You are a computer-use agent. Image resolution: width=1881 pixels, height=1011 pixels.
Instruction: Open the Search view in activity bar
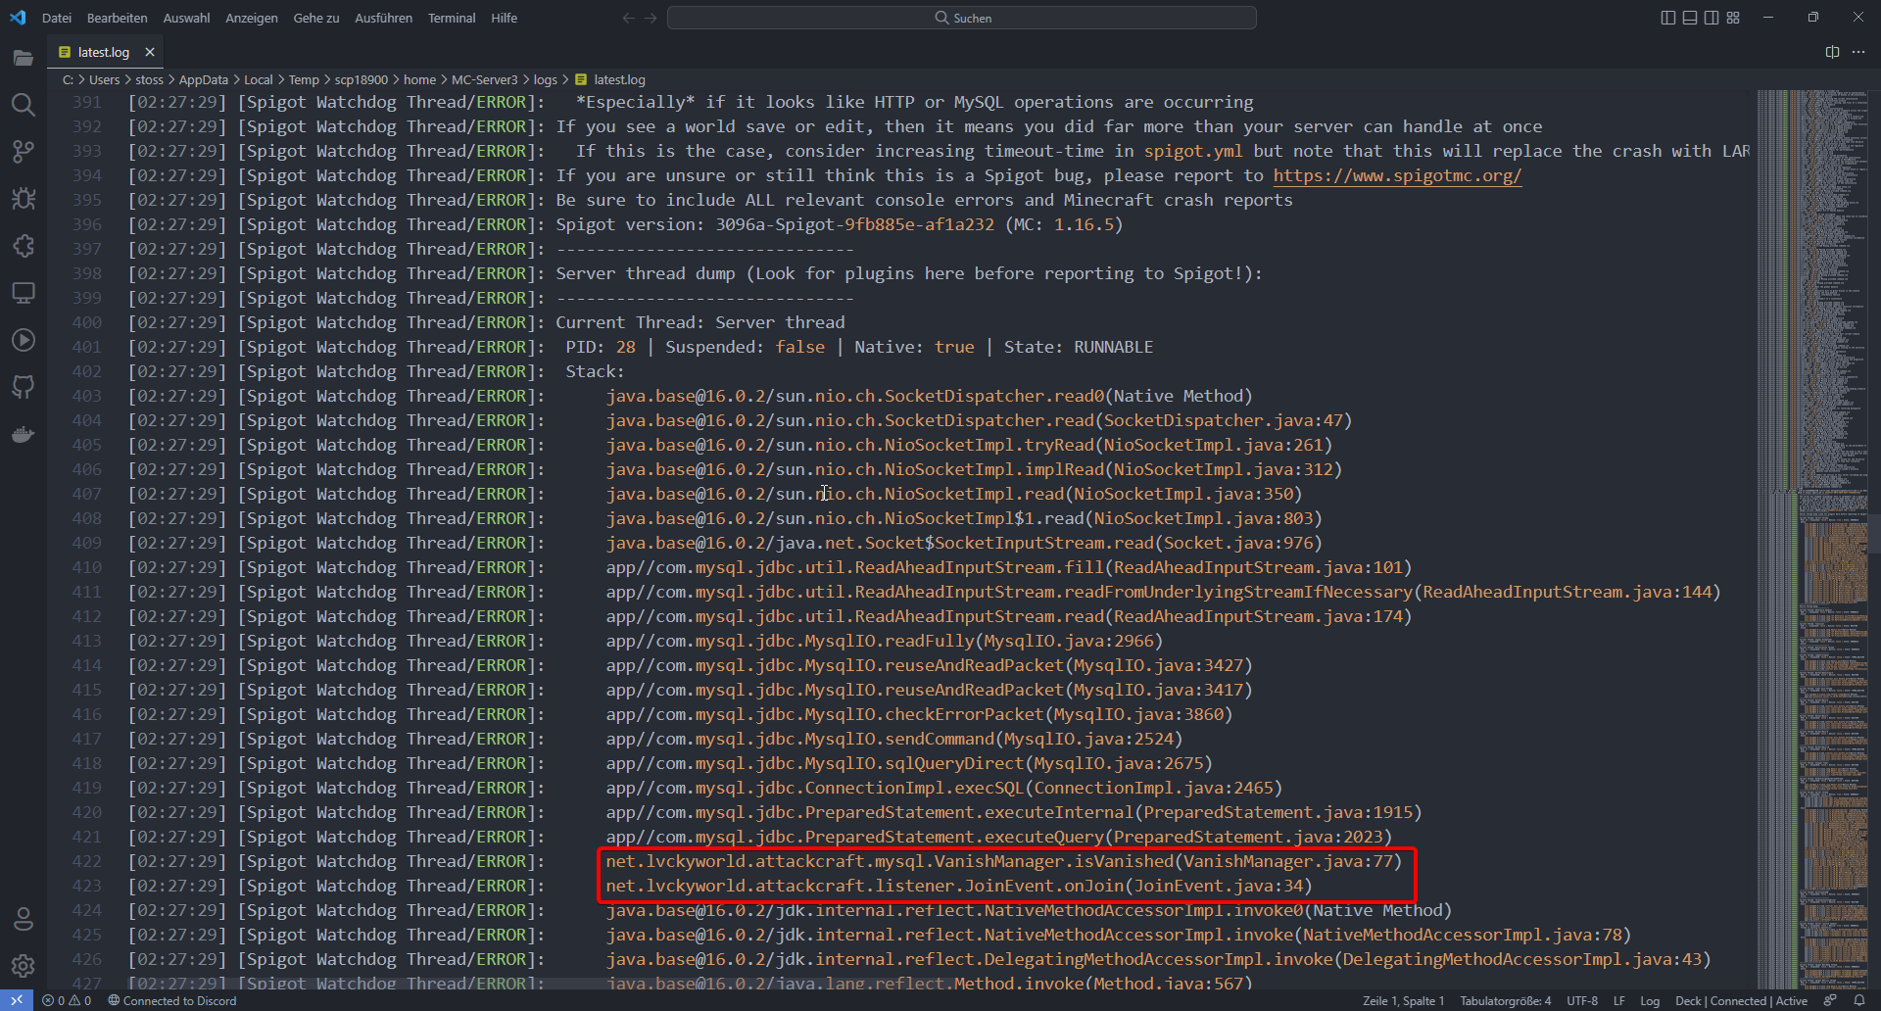click(x=24, y=105)
